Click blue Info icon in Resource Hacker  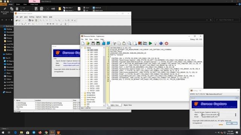tap(161, 43)
